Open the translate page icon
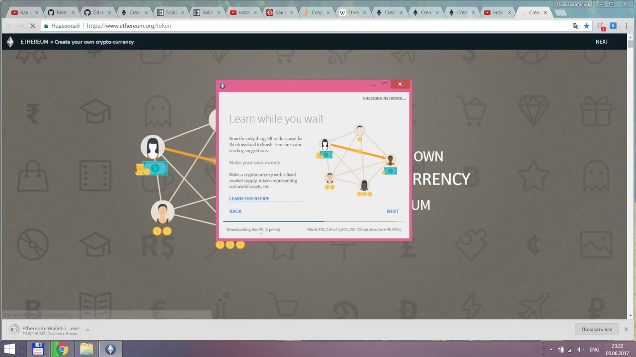This screenshot has height=357, width=636. coord(576,26)
